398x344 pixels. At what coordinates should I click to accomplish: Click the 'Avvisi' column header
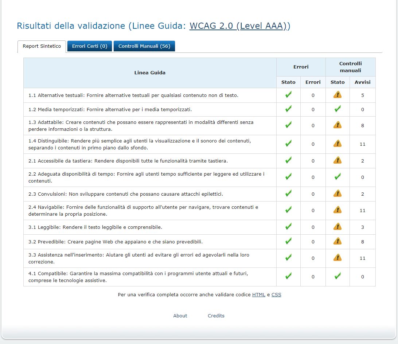point(362,82)
